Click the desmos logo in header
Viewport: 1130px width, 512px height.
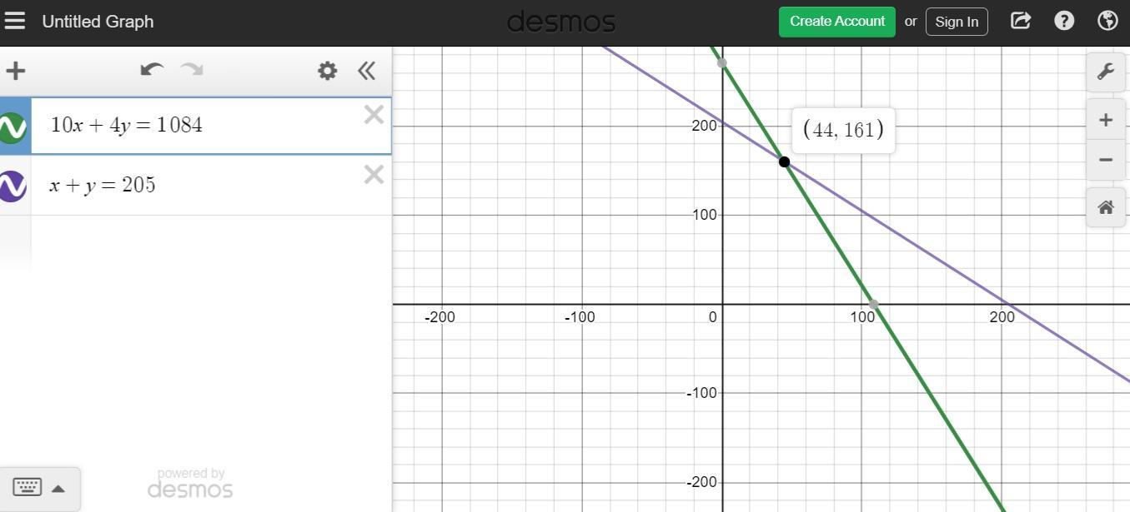point(561,22)
